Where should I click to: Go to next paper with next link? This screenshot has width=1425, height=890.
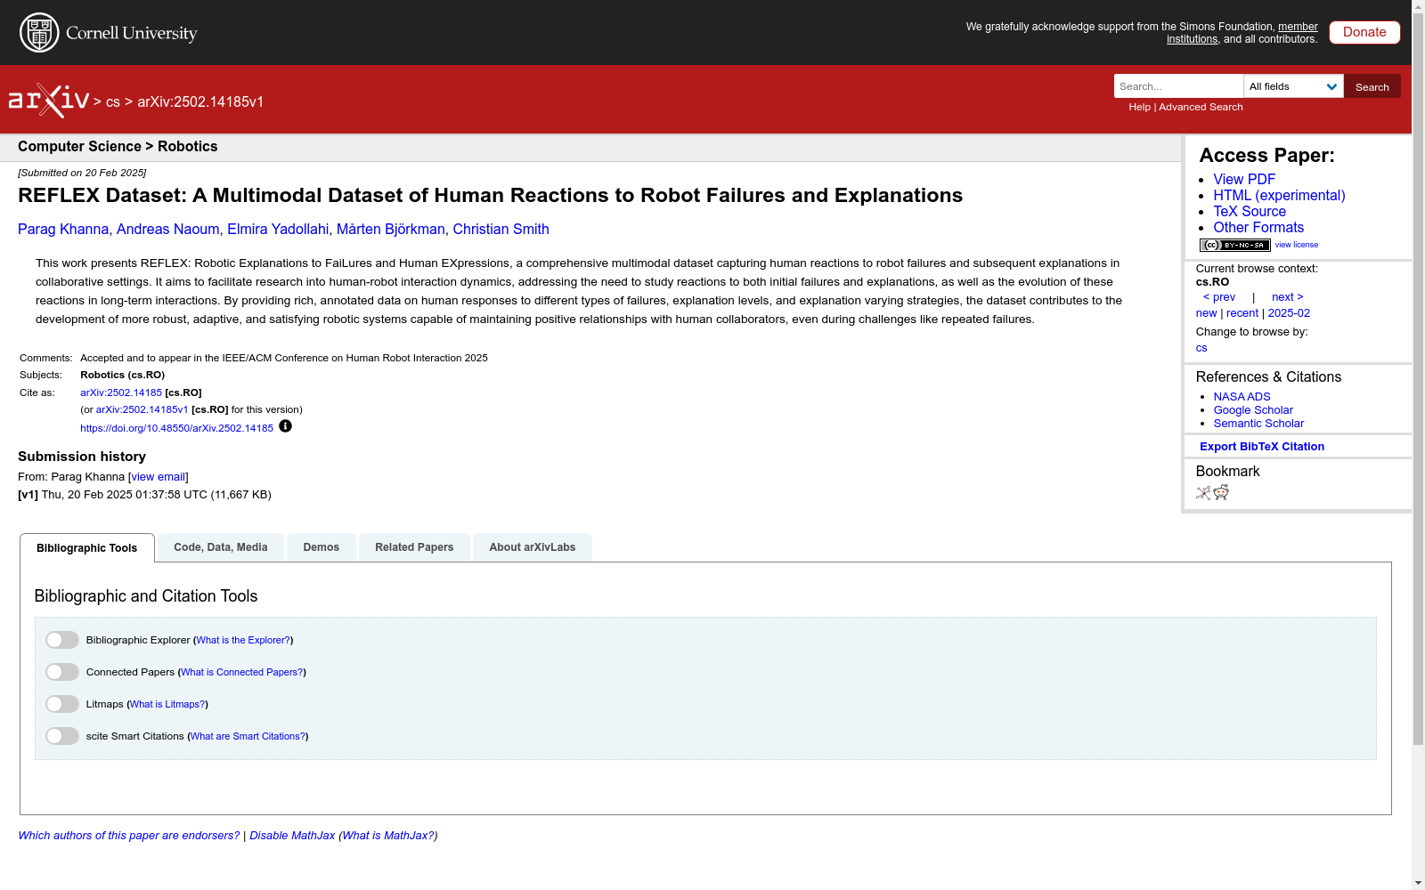coord(1288,297)
